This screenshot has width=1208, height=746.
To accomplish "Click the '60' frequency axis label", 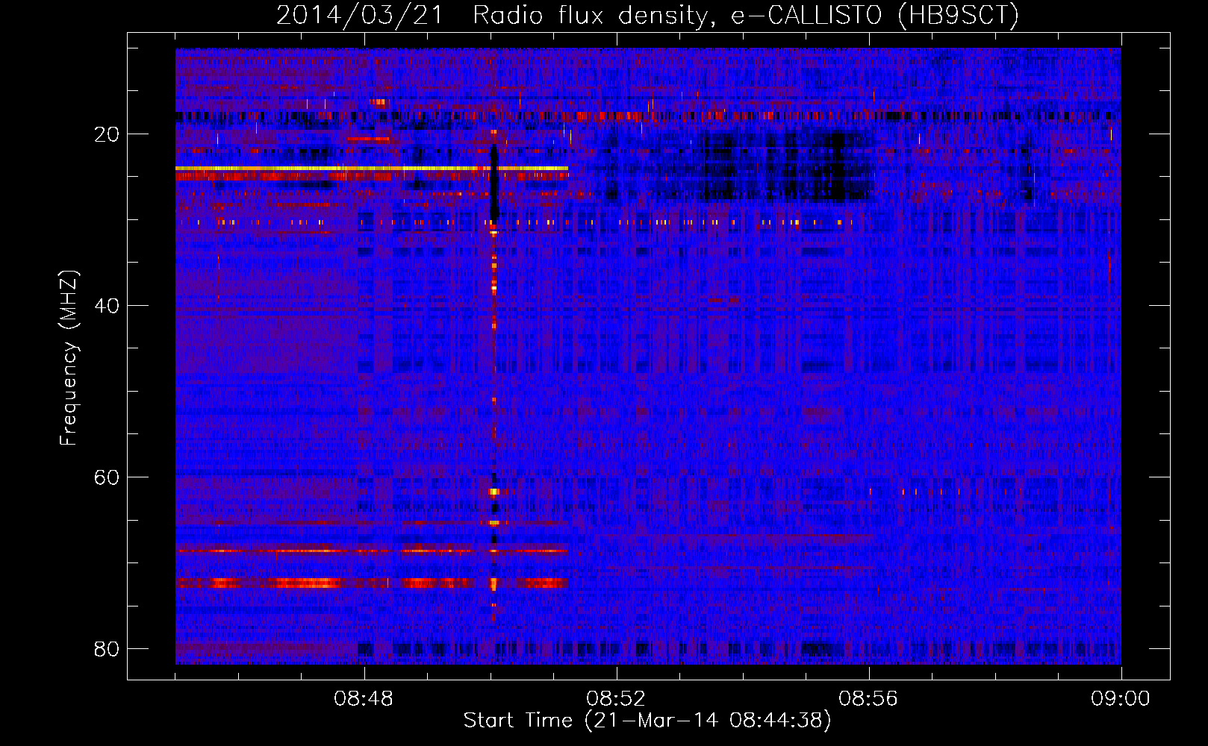I will pyautogui.click(x=107, y=477).
